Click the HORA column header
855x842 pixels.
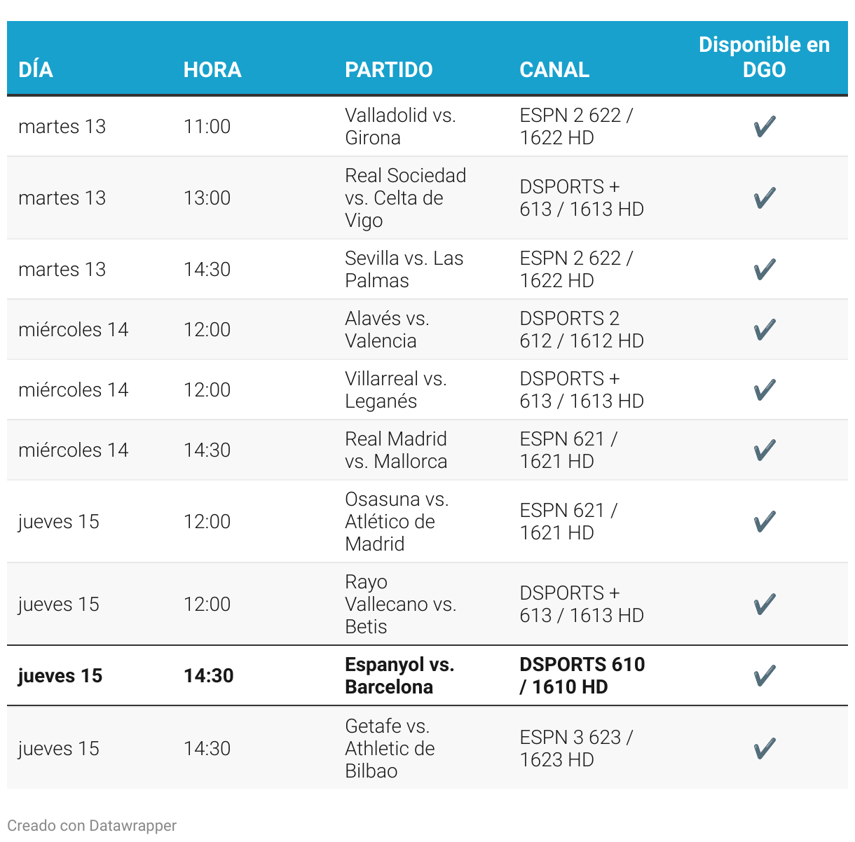click(x=212, y=70)
